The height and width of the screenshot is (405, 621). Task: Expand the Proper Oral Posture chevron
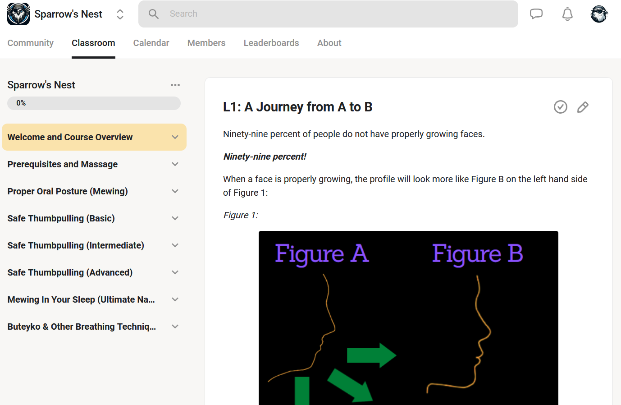click(x=175, y=191)
